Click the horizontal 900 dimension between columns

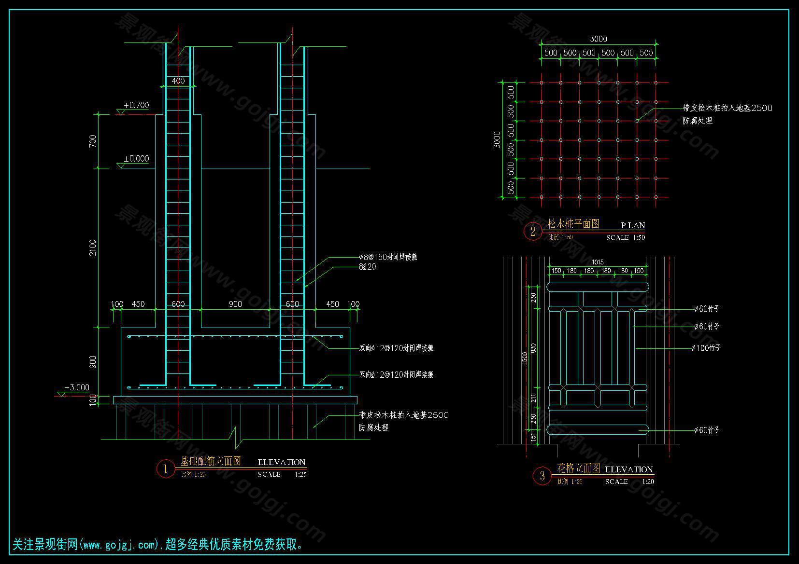coord(235,304)
